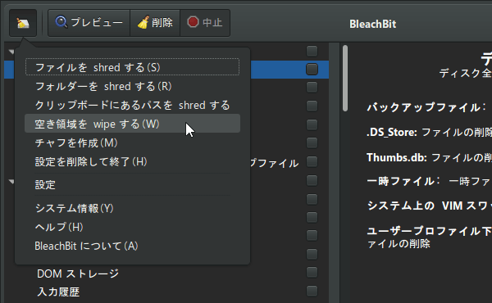Choose 設定を削除して終了(H)
This screenshot has height=303, width=492.
click(132, 161)
